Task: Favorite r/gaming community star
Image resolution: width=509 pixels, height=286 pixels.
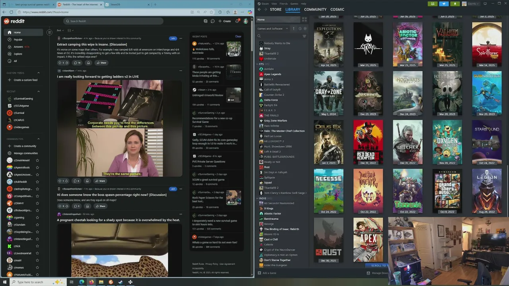Action: pyautogui.click(x=37, y=218)
